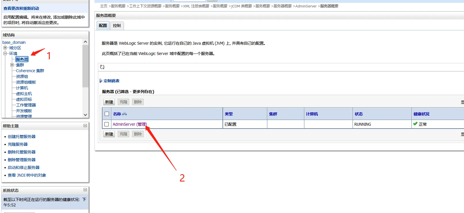Switch to the 配置 tab
This screenshot has width=464, height=213.
pyautogui.click(x=103, y=25)
